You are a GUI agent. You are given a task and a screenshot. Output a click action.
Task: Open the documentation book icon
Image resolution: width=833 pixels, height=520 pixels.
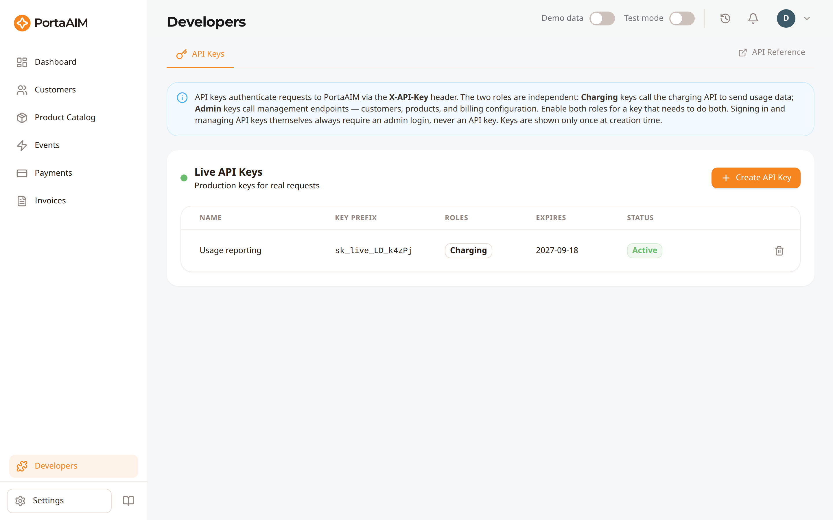tap(128, 500)
